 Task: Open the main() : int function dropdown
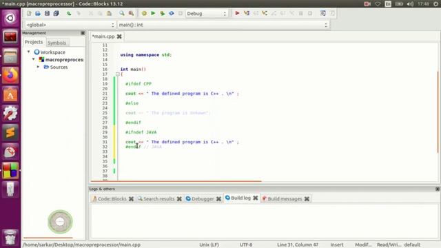point(223,25)
